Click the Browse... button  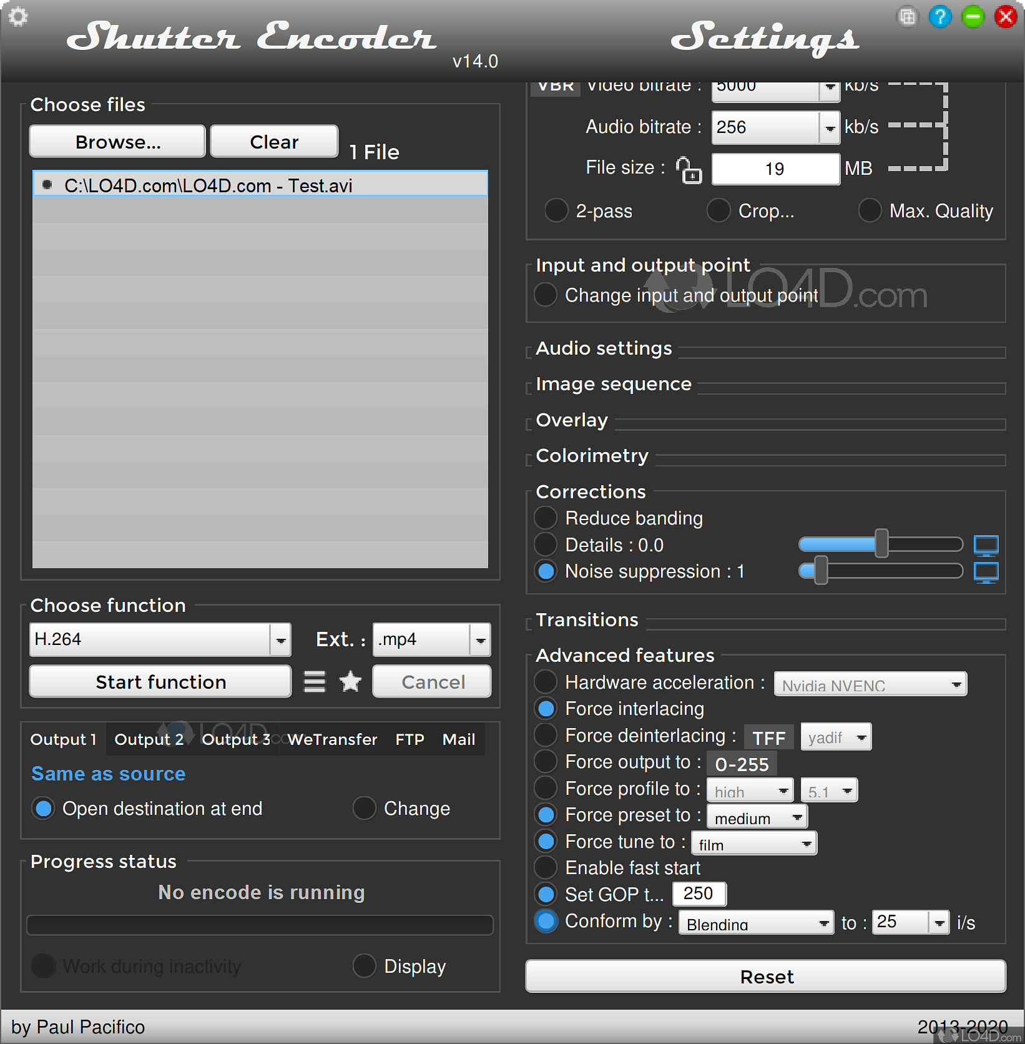pyautogui.click(x=117, y=142)
